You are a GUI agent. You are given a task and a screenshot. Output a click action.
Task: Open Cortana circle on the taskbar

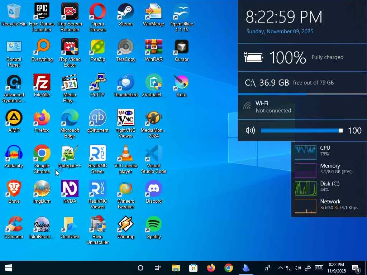tap(140, 268)
